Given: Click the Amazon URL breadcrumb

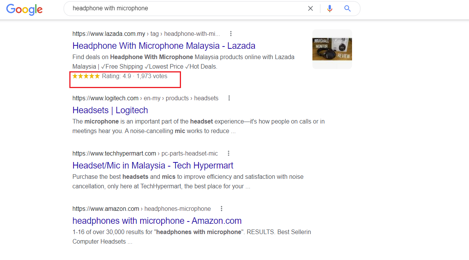Looking at the screenshot, I should pyautogui.click(x=142, y=209).
